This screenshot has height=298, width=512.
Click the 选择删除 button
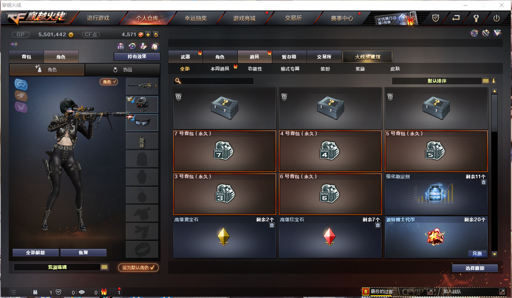[475, 268]
